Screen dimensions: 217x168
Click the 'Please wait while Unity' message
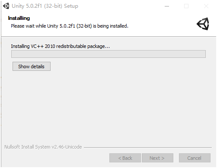[x=70, y=26]
